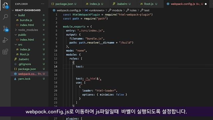Click "bundle.js" string on line 7
This screenshot has width=213, height=120.
[x=94, y=39]
